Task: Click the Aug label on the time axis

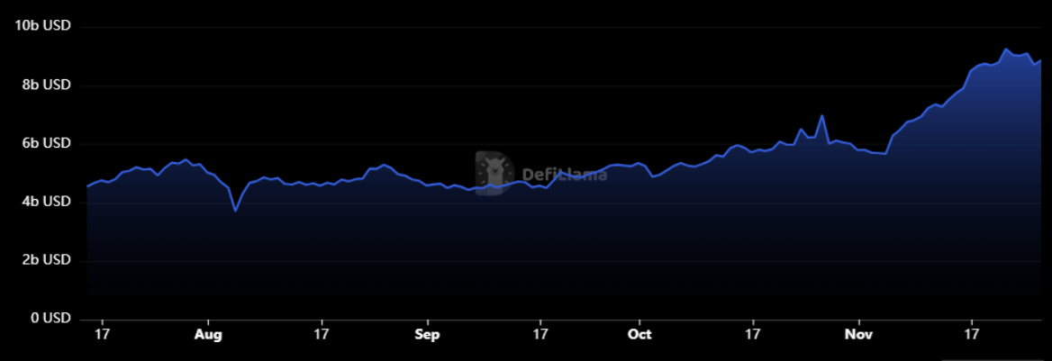Action: pyautogui.click(x=208, y=335)
